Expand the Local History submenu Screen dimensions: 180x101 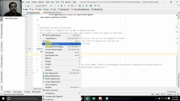[x=62, y=93]
